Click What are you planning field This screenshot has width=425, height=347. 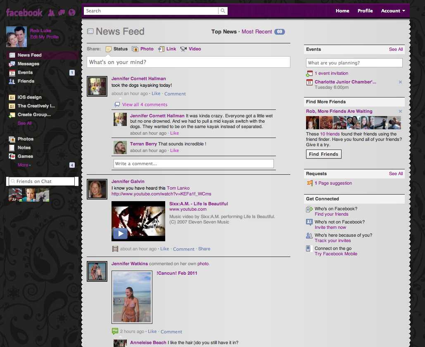tap(354, 63)
